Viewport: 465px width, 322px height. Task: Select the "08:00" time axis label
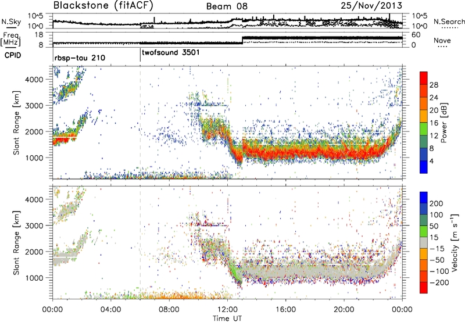(x=169, y=310)
